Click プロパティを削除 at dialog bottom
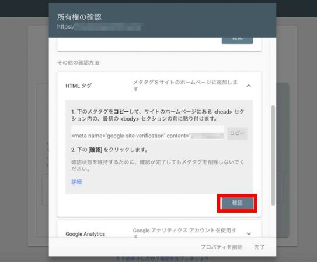 click(222, 247)
